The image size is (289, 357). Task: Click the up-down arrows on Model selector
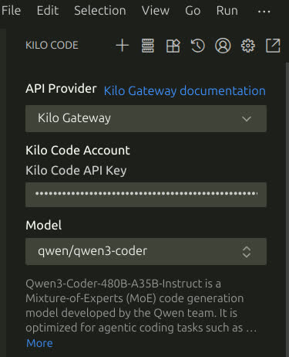pos(247,252)
